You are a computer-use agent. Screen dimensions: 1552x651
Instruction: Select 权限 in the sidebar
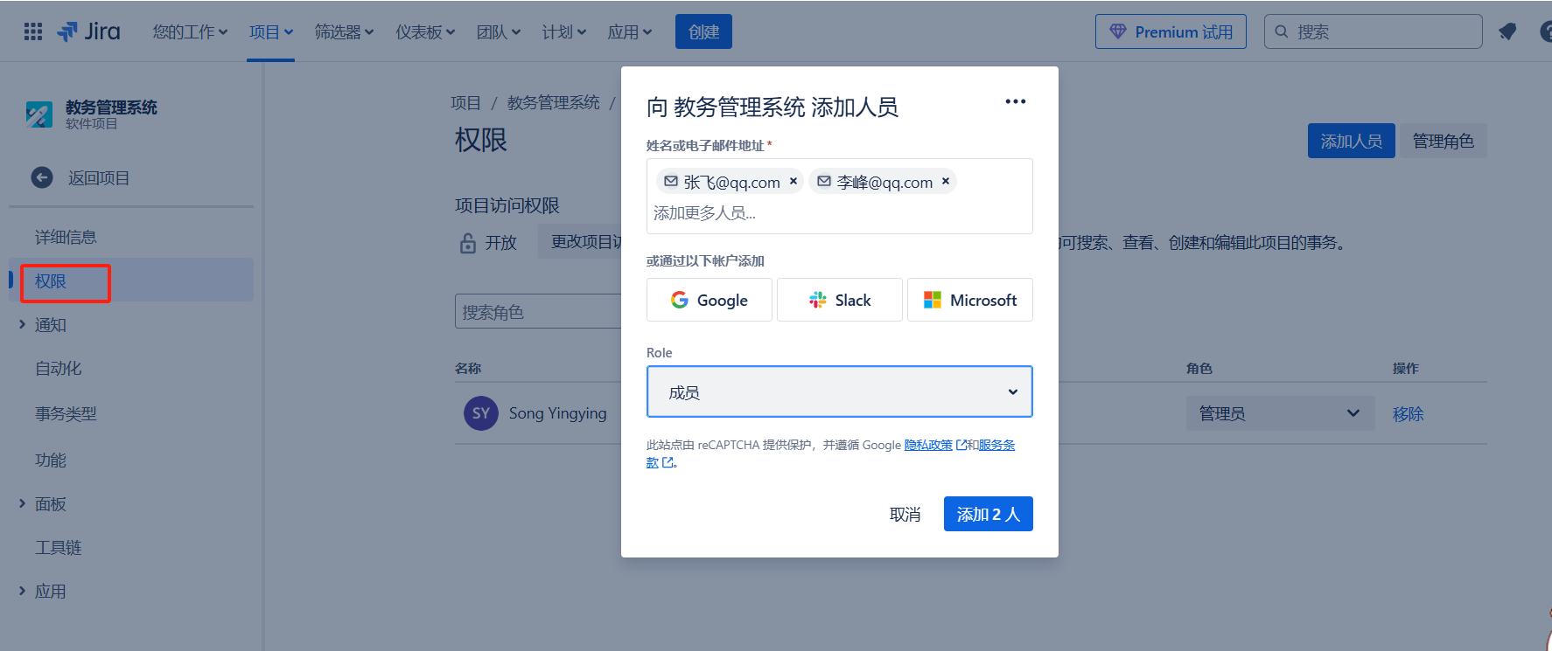[131, 281]
